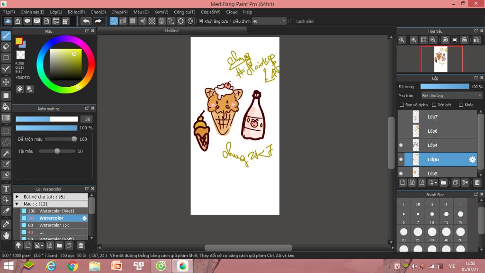The image size is (485, 273).
Task: Click the navigator canvas thumbnail
Action: (x=441, y=59)
